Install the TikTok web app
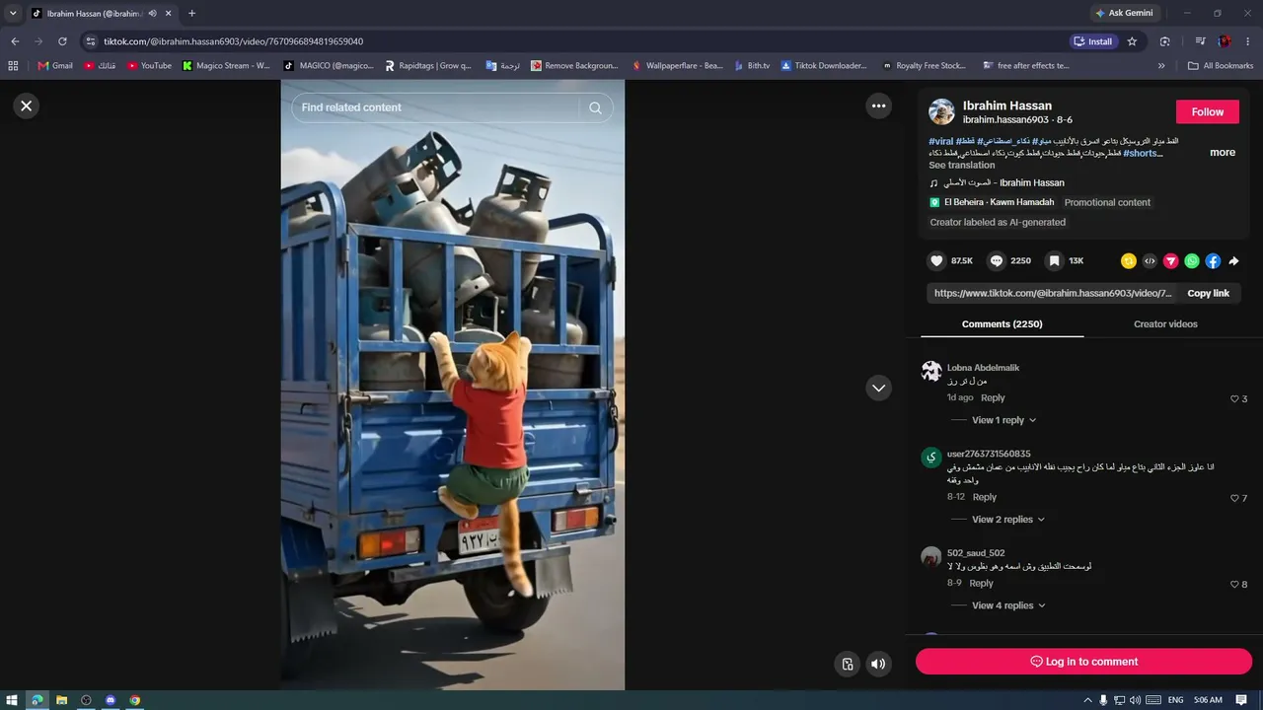 1093,41
